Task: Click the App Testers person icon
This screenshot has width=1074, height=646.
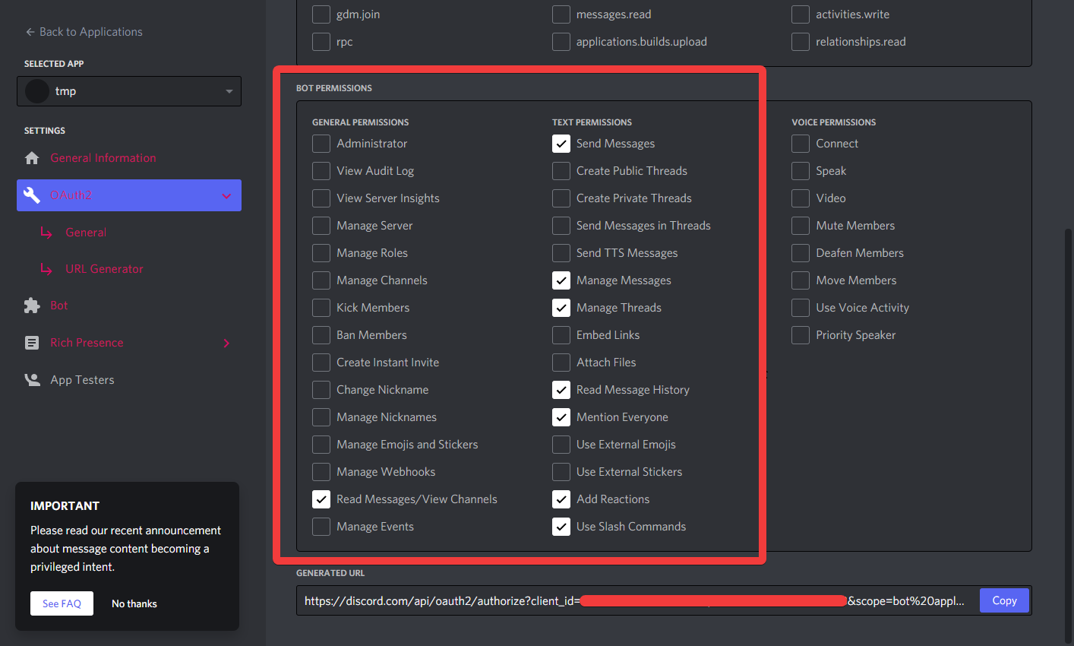Action: pyautogui.click(x=32, y=380)
